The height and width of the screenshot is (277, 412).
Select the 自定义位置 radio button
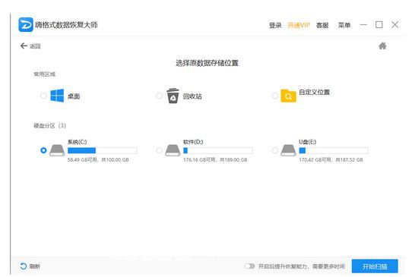pos(275,96)
